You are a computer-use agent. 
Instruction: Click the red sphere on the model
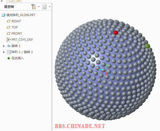(x=116, y=33)
